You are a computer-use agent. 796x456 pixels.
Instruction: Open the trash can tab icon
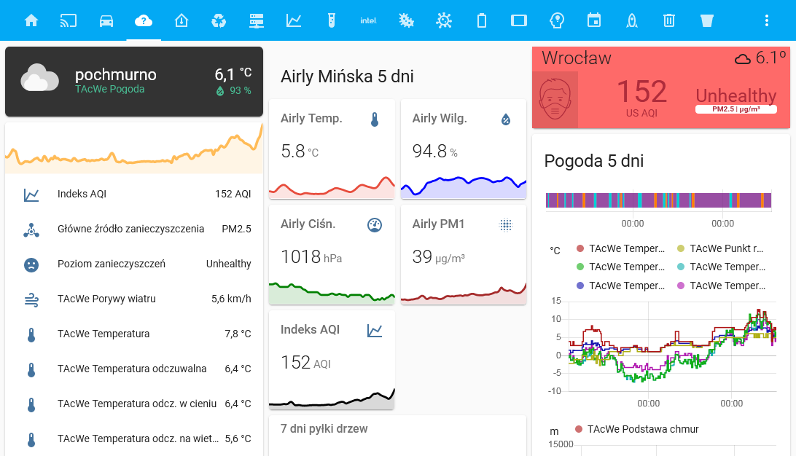point(669,20)
